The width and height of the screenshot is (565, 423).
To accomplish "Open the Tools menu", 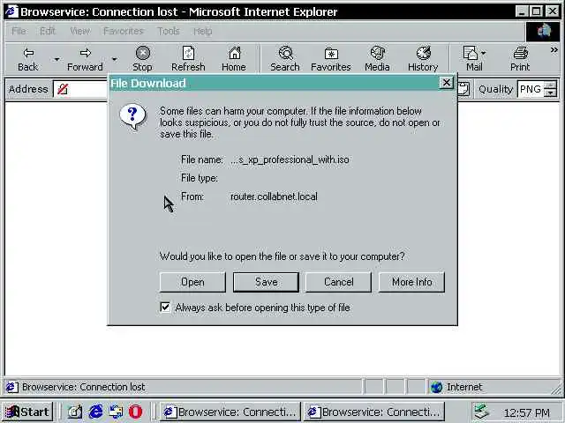I will [169, 32].
